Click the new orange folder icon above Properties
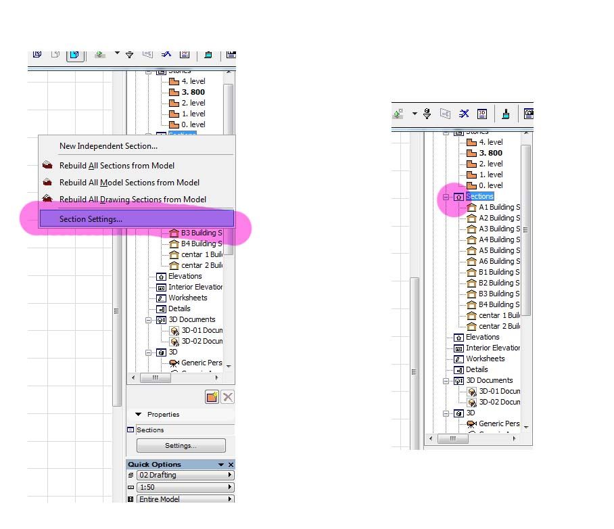This screenshot has width=614, height=529. 212,397
